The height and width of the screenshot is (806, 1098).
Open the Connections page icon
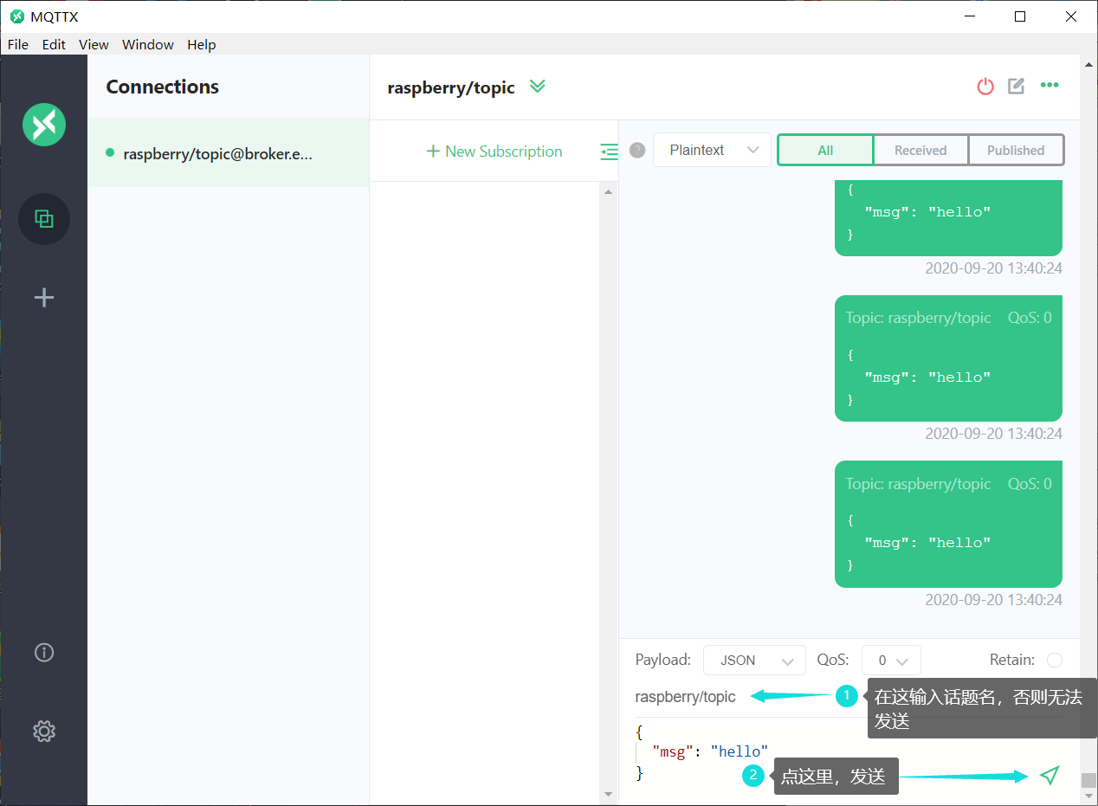[x=44, y=218]
